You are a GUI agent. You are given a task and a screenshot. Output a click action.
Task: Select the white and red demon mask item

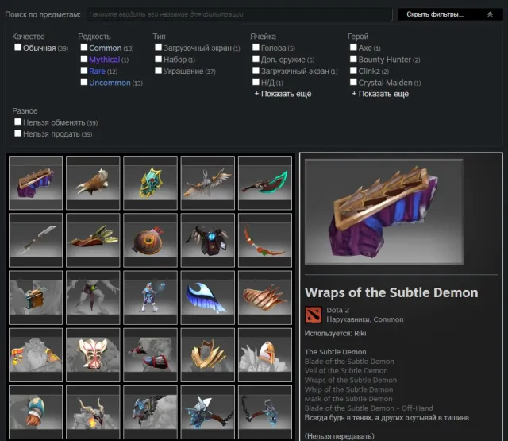93,355
